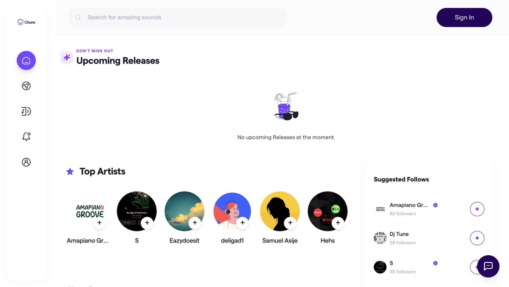
Task: Click Amapiano Groove logo in Suggested Follows
Action: point(380,209)
